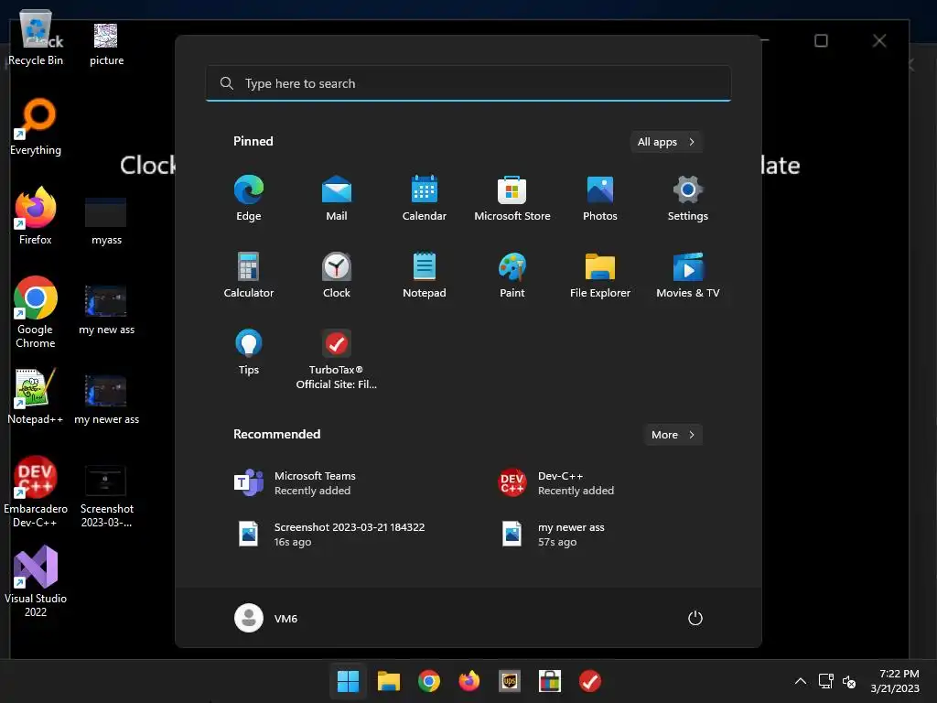Click the Windows Start button on taskbar
The image size is (937, 703).
coord(349,681)
